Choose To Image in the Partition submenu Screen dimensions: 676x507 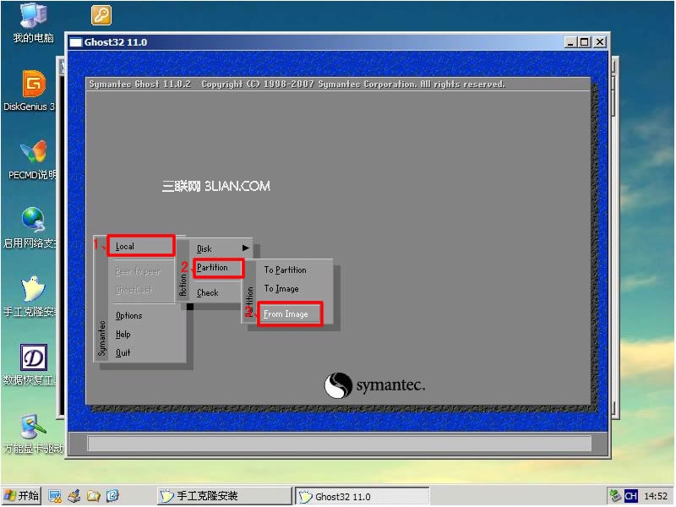pos(281,289)
